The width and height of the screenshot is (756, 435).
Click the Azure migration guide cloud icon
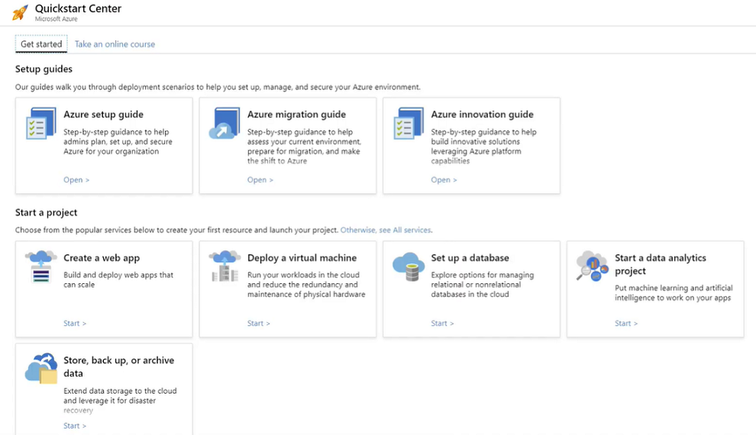(x=225, y=124)
